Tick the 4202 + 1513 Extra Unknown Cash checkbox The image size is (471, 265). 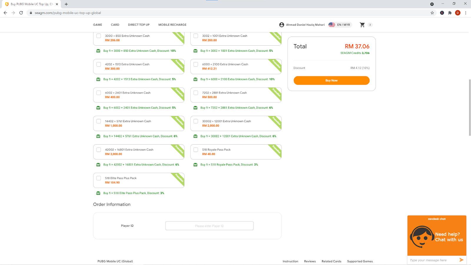click(x=99, y=64)
